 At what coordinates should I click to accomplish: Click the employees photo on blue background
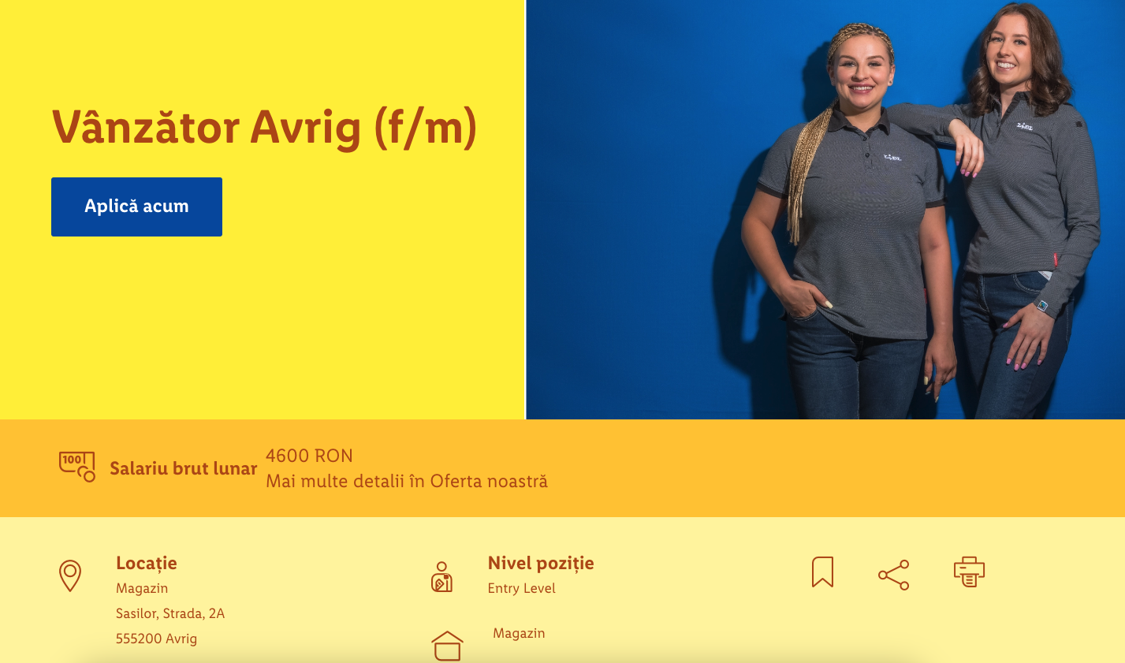(x=825, y=210)
